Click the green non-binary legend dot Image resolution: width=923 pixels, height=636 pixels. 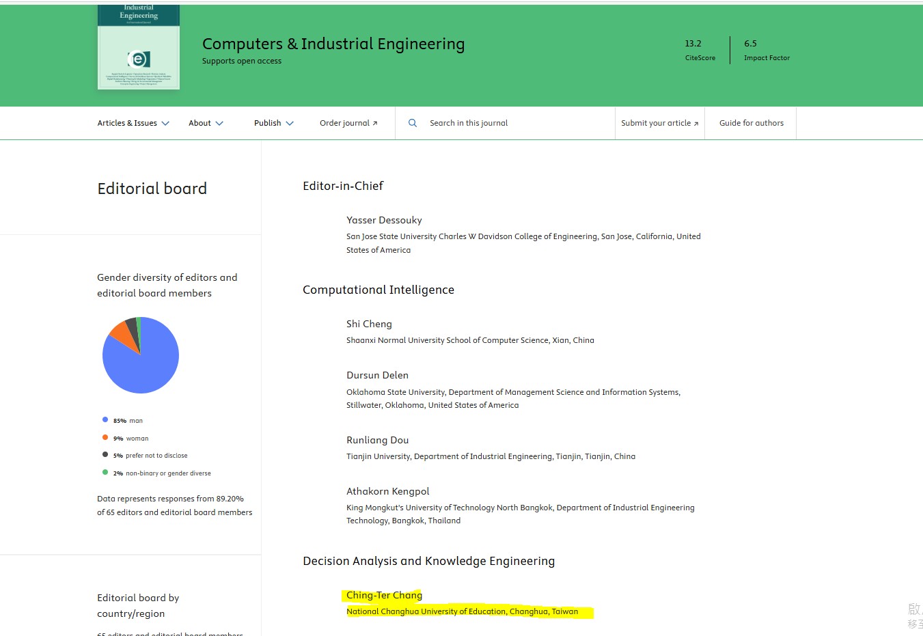coord(105,472)
